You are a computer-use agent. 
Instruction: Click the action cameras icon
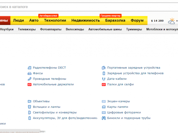tap(104, 101)
